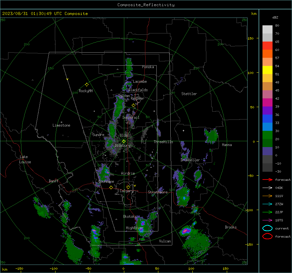Select the yellow 54 dBZ color swatch
The image size is (292, 273).
(267, 70)
